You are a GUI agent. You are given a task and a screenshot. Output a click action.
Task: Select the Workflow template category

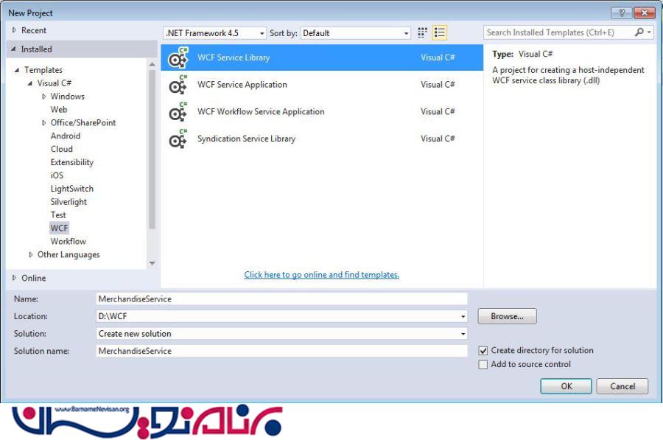tap(69, 241)
